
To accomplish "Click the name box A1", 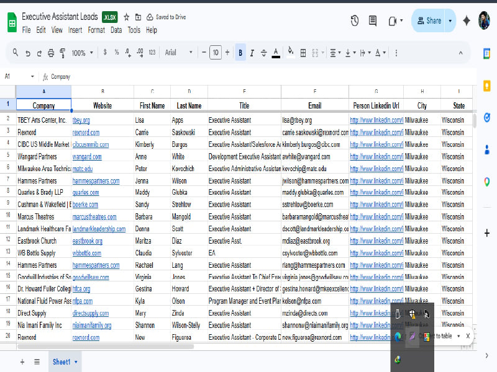I will point(19,76).
